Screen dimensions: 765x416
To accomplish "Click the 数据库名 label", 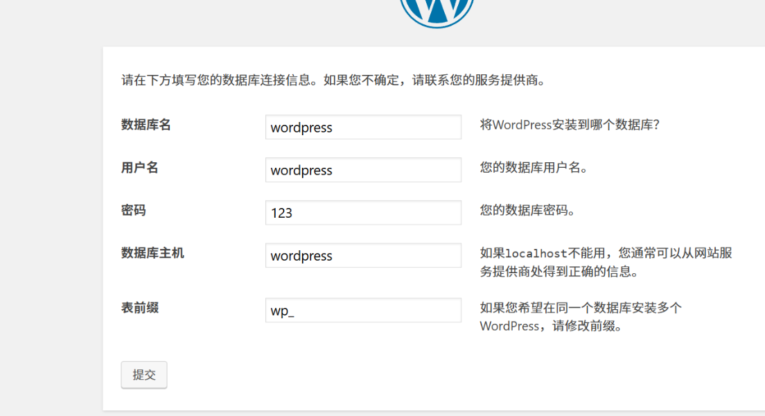I will click(x=146, y=125).
